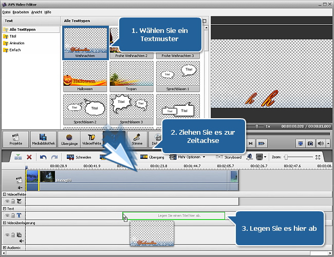Image resolution: width=334 pixels, height=257 pixels.
Task: Collapse the Videoeffekte track group
Action: click(x=5, y=194)
